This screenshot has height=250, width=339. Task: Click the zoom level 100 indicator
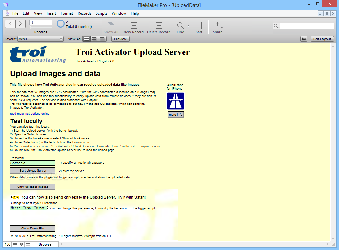pyautogui.click(x=7, y=244)
